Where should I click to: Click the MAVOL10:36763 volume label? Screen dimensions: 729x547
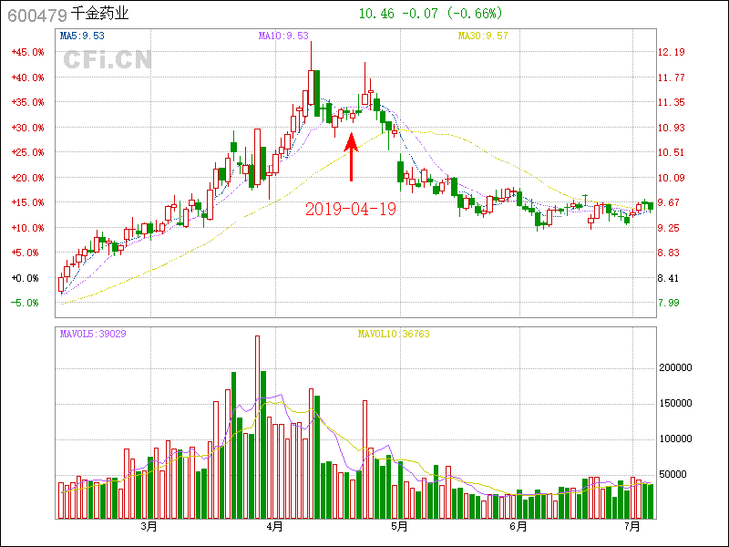coord(393,334)
